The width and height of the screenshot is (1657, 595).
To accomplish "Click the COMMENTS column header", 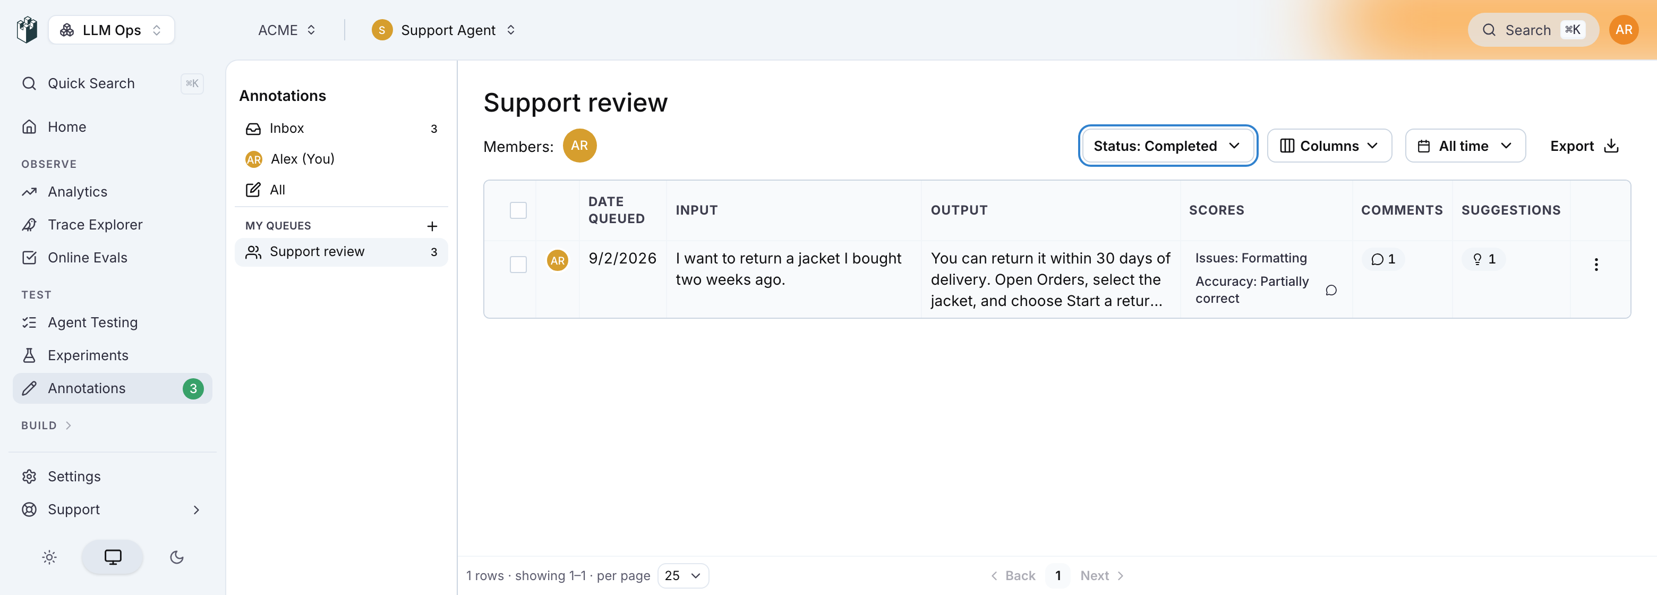I will (x=1402, y=210).
